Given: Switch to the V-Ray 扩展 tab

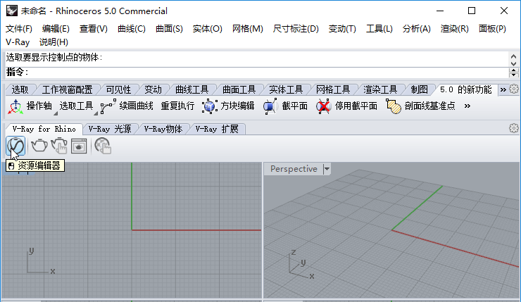Looking at the screenshot, I should coord(217,129).
